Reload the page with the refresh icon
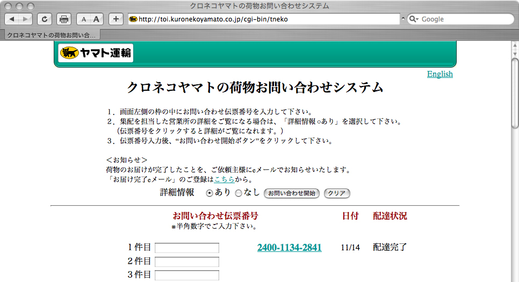Screen dimensions: 519x282 pos(45,19)
